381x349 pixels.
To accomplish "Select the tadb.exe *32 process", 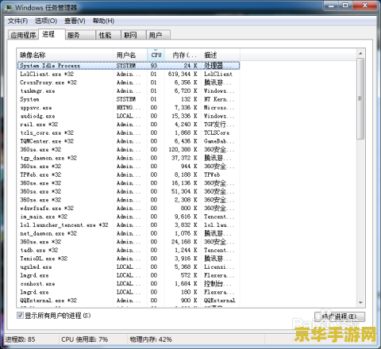I will pyautogui.click(x=129, y=250).
